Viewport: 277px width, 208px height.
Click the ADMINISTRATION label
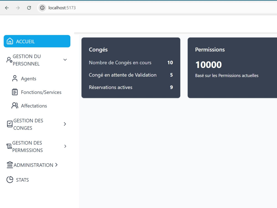click(34, 165)
